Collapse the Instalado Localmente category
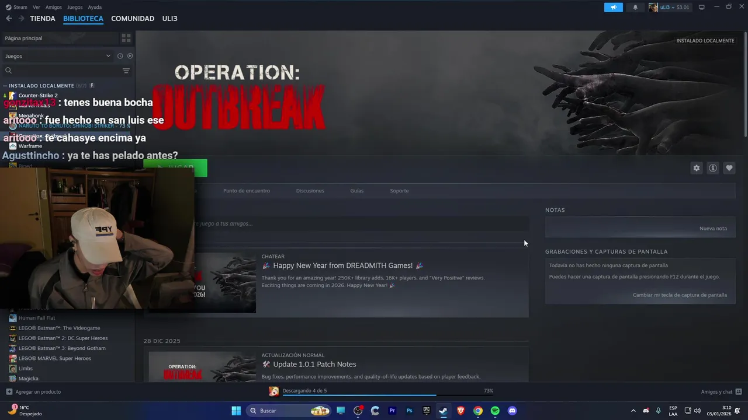Viewport: 748px width, 420px height. pyautogui.click(x=5, y=86)
